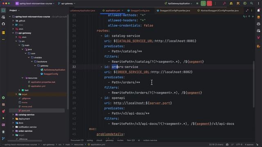
Task: Select the gateway package folder
Action: pos(44,66)
